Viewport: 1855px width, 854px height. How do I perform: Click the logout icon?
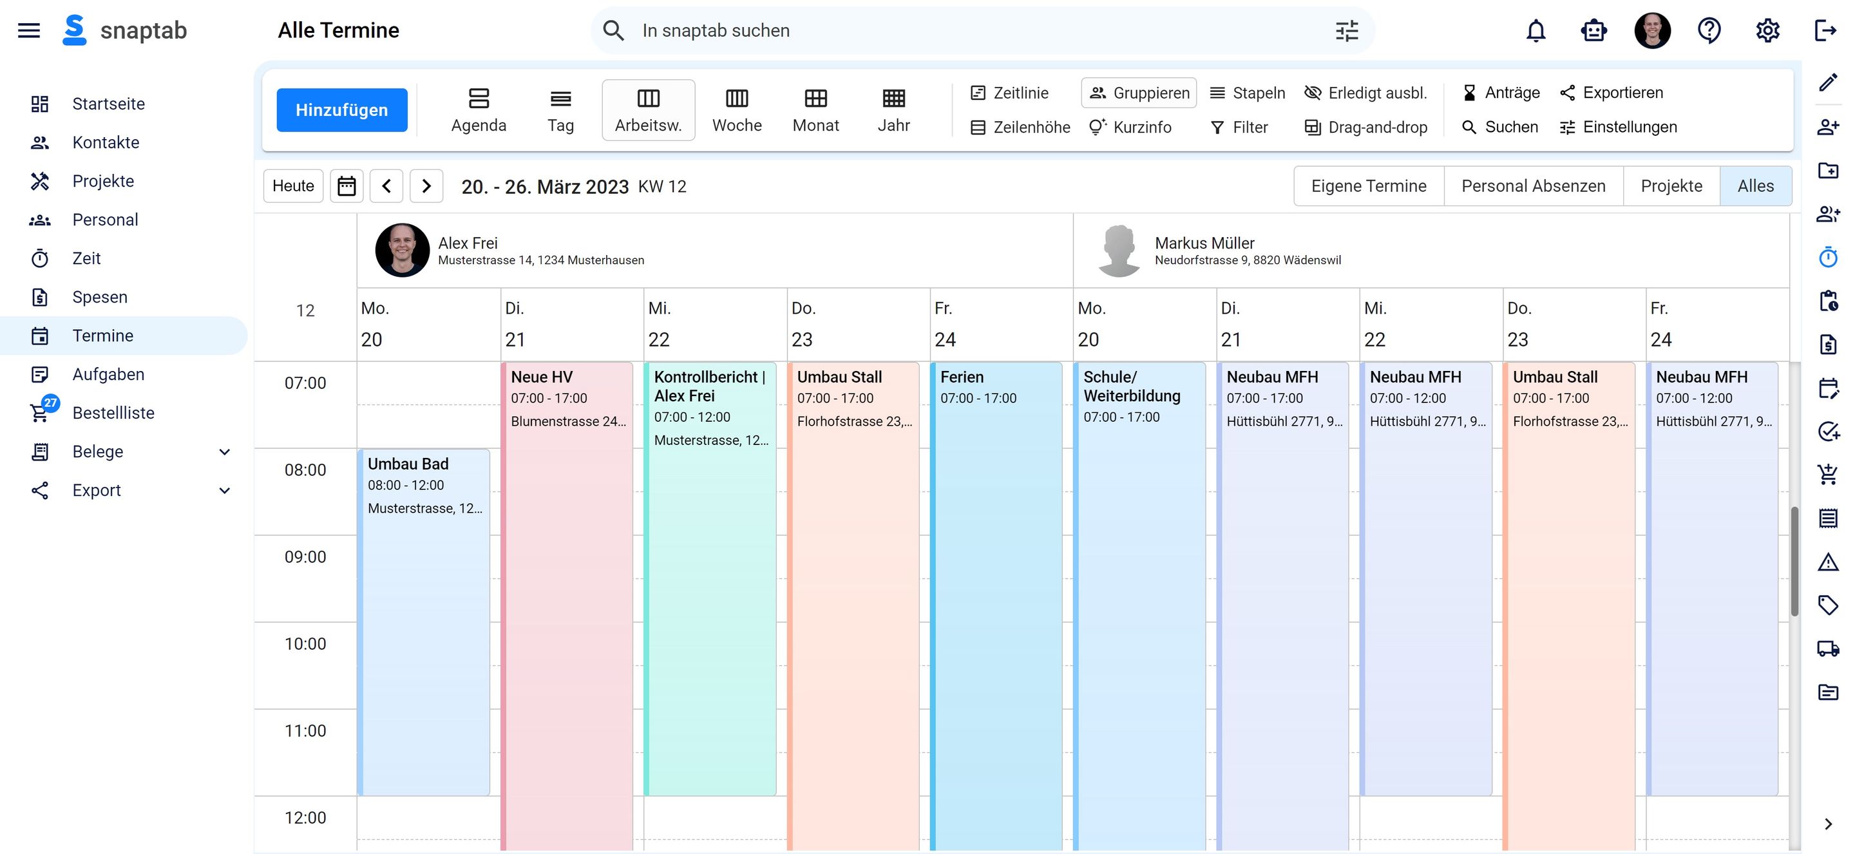pyautogui.click(x=1825, y=30)
